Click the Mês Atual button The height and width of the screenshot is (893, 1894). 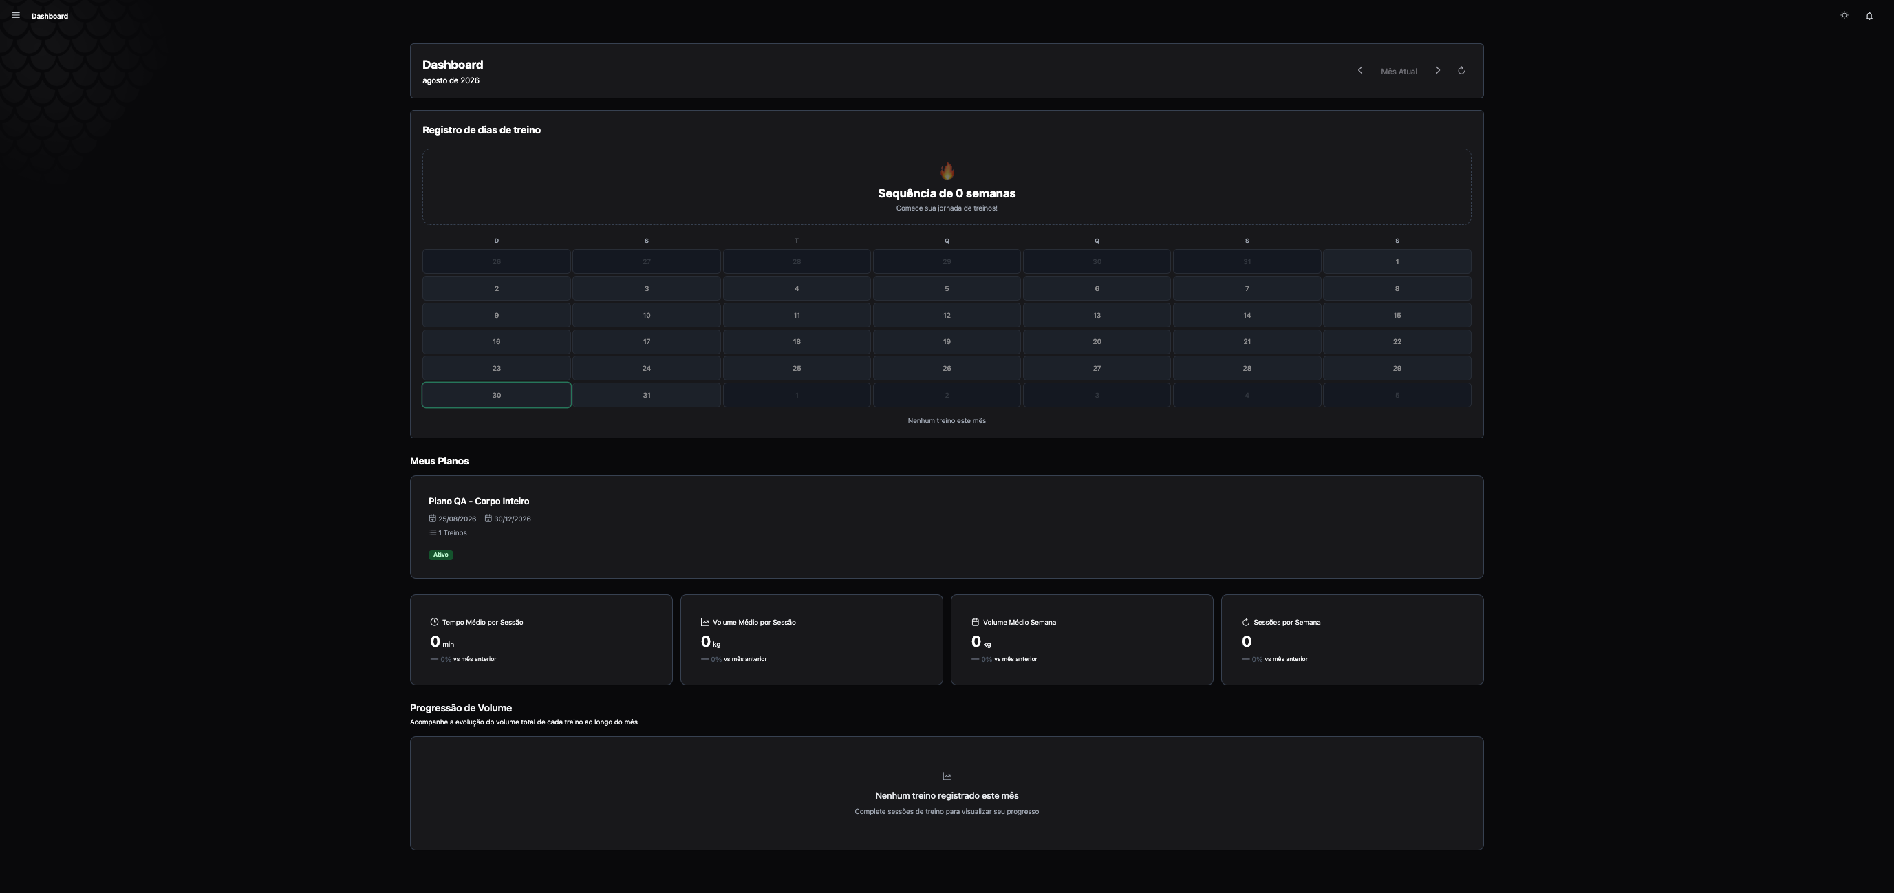coord(1399,72)
